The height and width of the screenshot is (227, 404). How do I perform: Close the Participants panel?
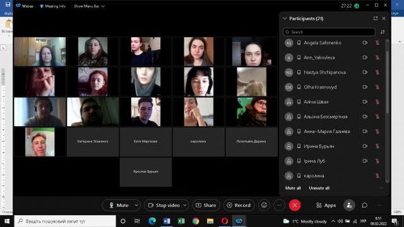(384, 18)
